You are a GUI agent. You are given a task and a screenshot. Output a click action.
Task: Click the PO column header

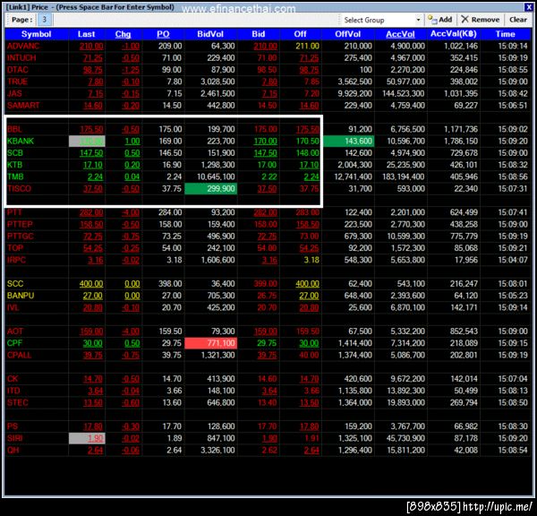click(x=163, y=34)
